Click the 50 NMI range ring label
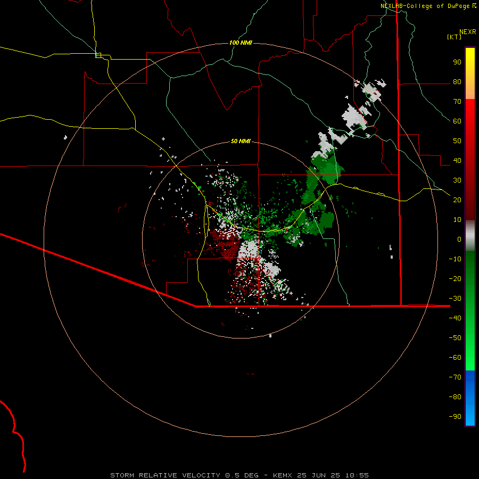This screenshot has height=479, width=479. click(x=241, y=141)
